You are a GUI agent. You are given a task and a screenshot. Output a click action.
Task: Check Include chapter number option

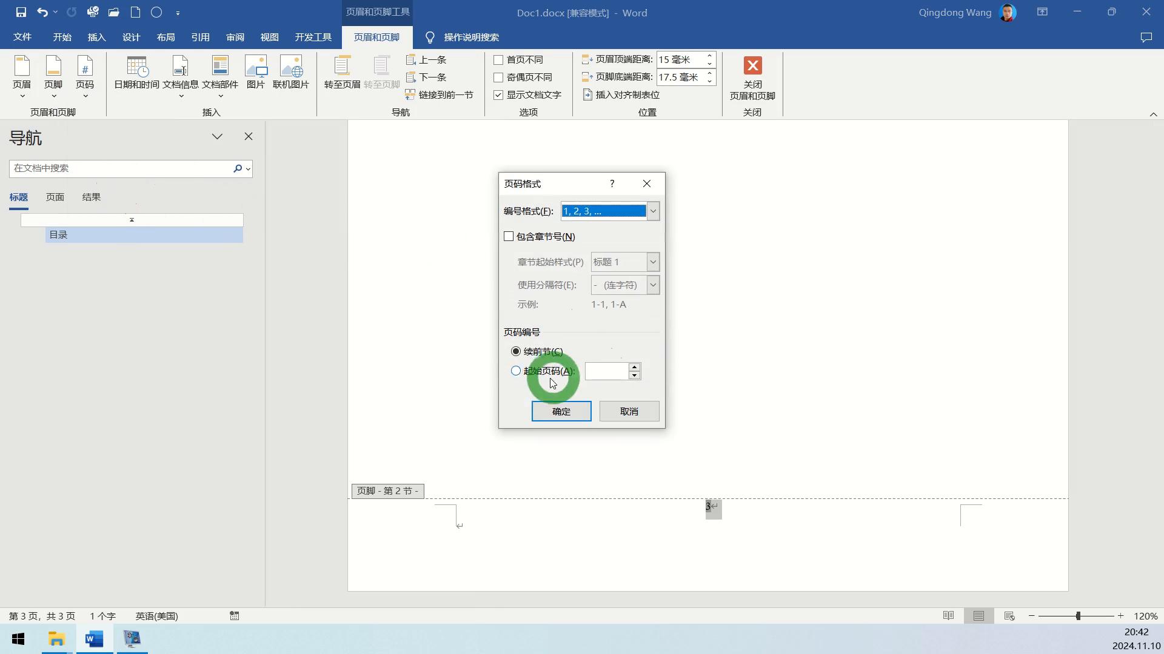(x=509, y=237)
